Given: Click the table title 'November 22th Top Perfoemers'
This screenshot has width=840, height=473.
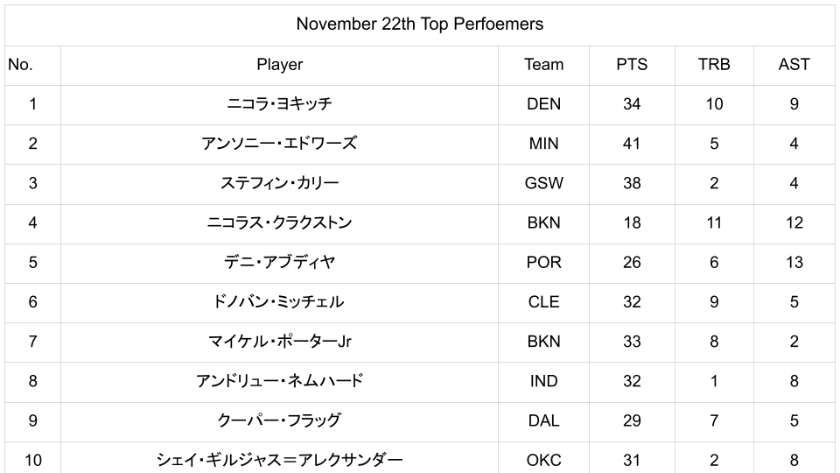Looking at the screenshot, I should (x=419, y=25).
